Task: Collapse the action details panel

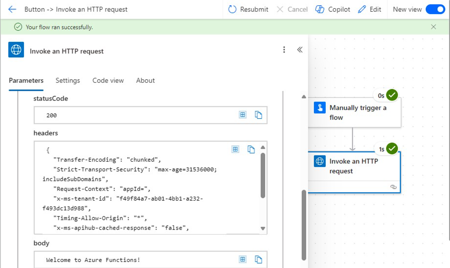Action: [x=300, y=50]
